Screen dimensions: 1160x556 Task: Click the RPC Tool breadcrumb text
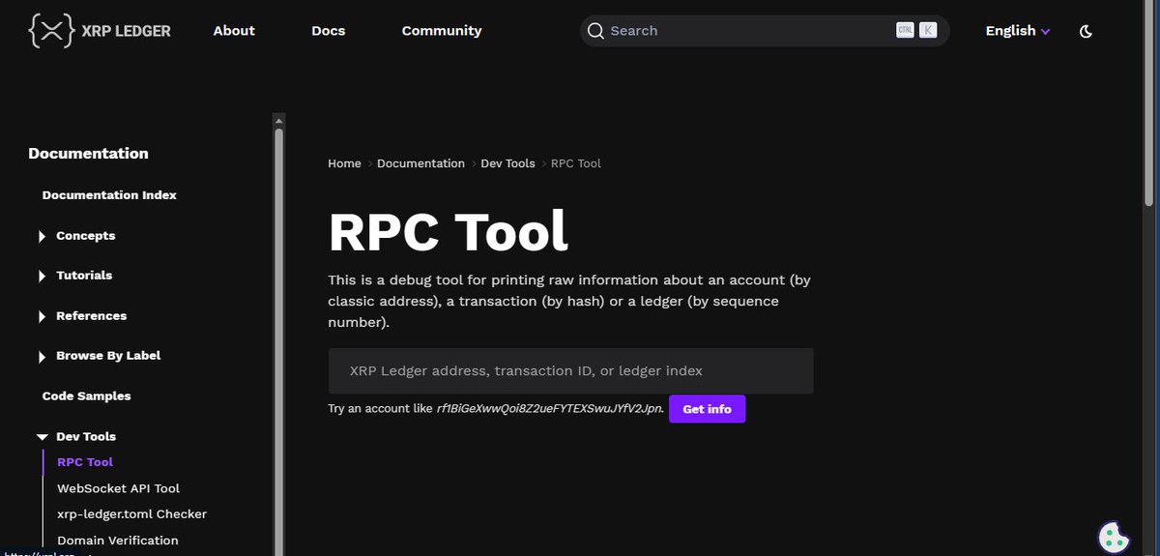576,163
